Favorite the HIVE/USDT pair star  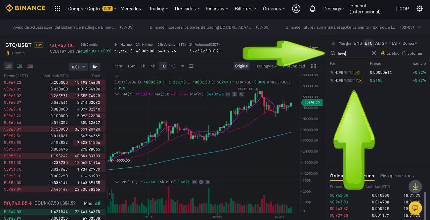point(332,80)
